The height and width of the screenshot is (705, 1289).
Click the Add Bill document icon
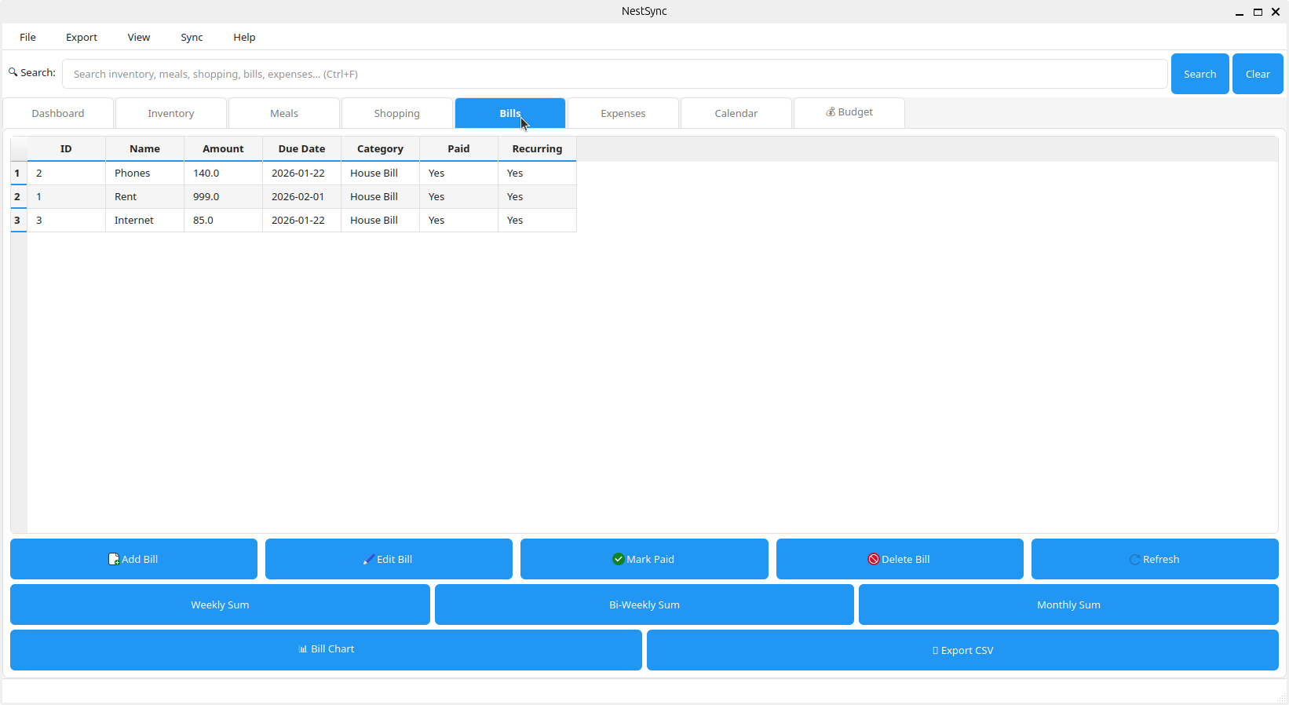(114, 559)
